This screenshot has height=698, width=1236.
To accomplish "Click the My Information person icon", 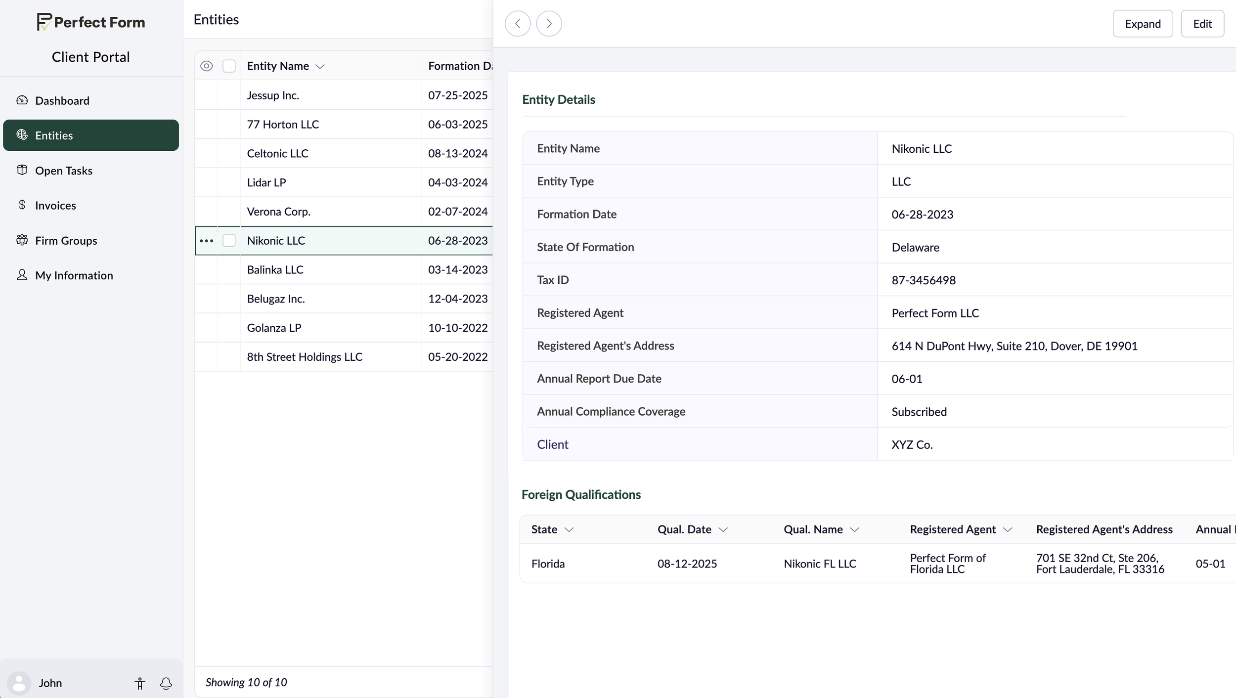I will 22,275.
